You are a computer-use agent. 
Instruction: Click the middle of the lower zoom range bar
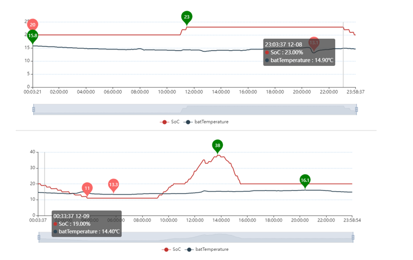(x=196, y=237)
